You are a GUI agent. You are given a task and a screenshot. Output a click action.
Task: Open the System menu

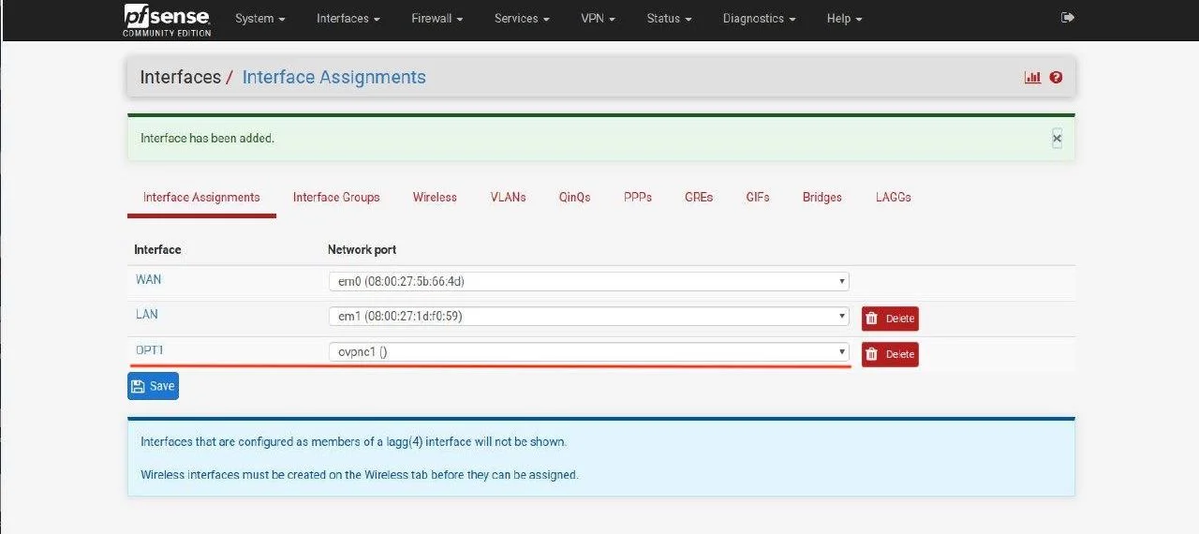(x=259, y=19)
